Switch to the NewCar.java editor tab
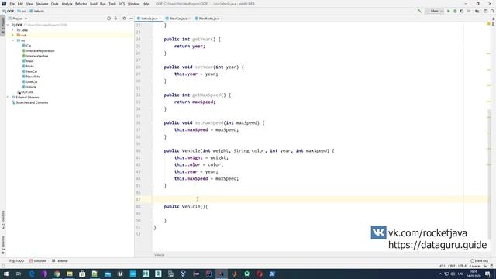 point(177,19)
